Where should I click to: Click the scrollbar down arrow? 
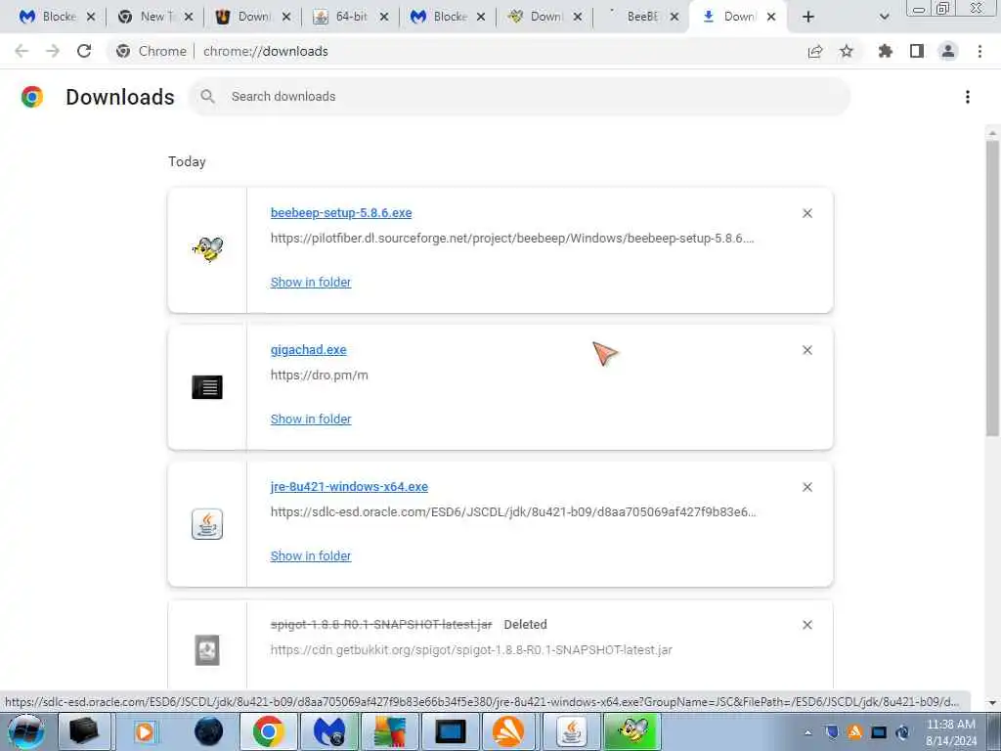992,702
